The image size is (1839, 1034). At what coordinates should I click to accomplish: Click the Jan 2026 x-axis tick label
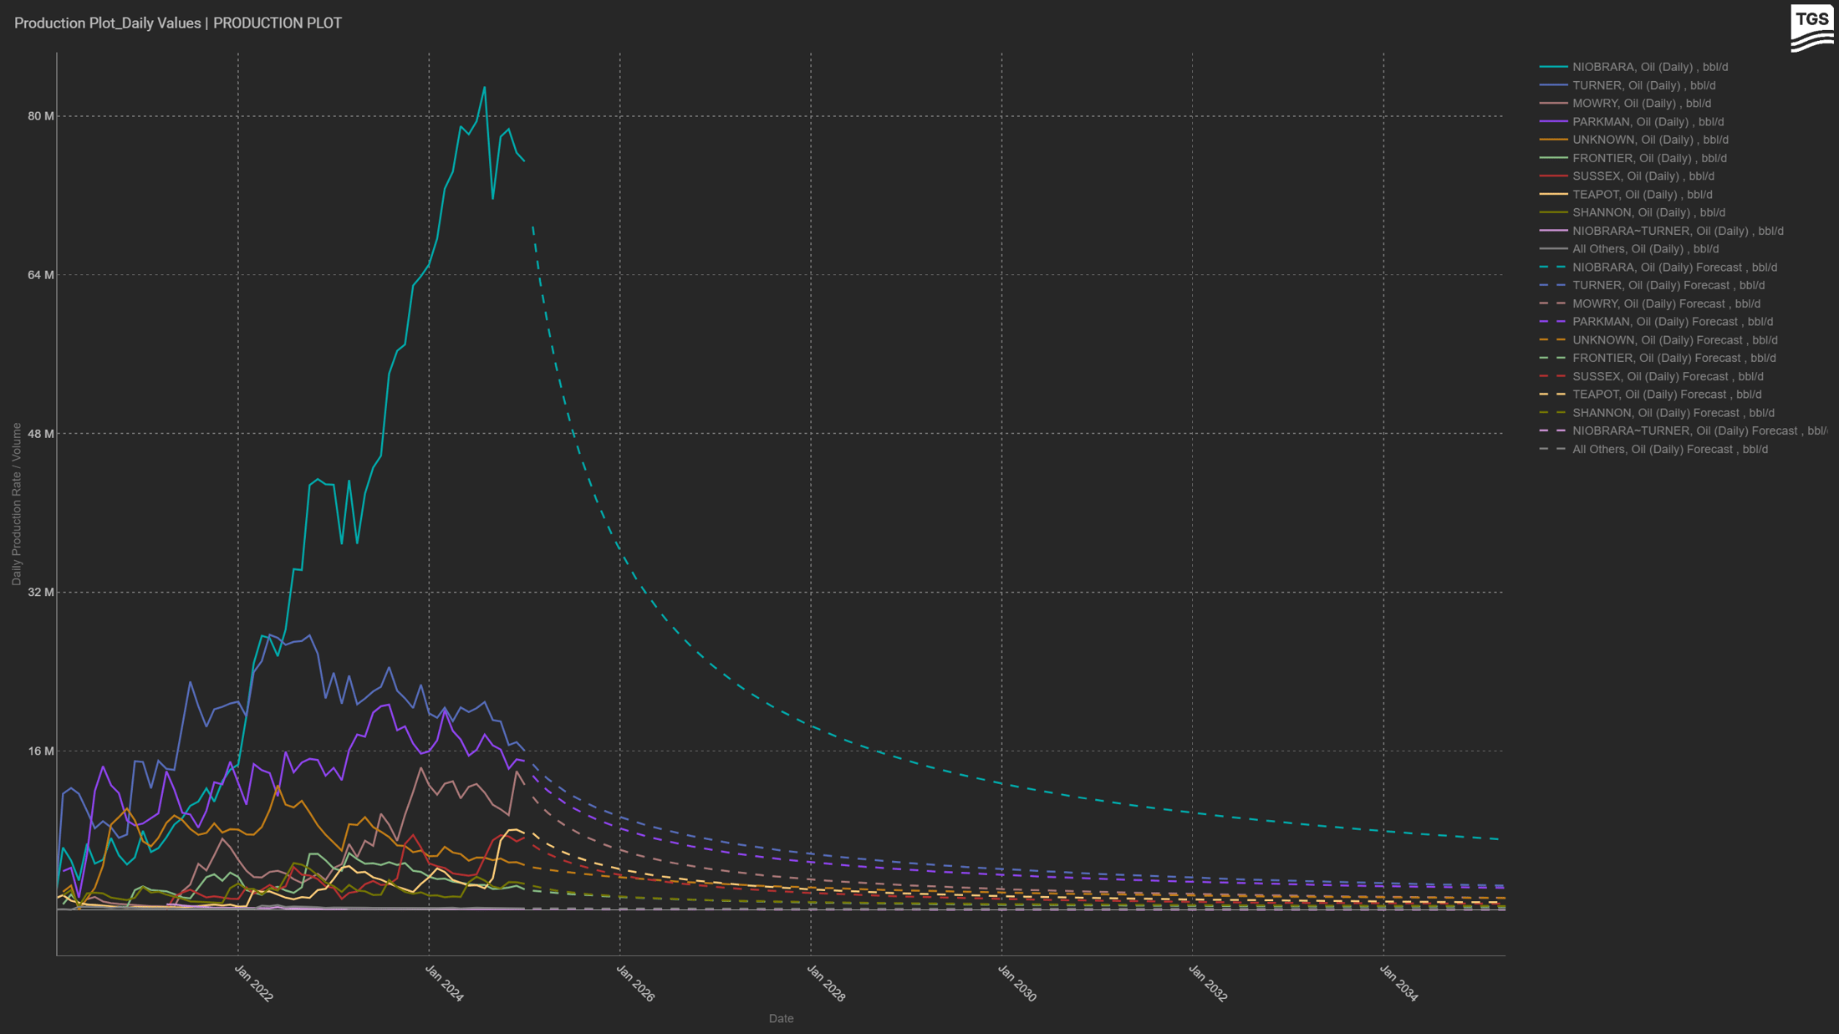tap(635, 983)
